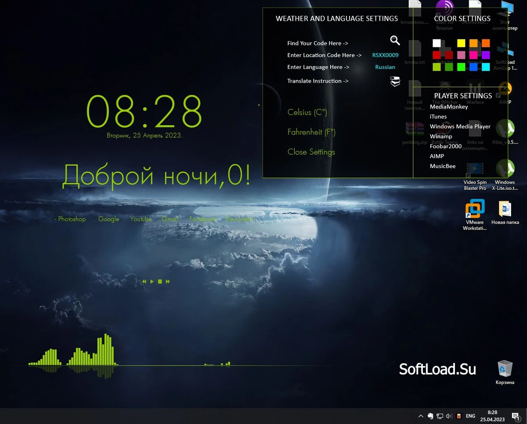Choose AIMP in the Player Settings list
Screen dimensions: 527x424
(437, 156)
